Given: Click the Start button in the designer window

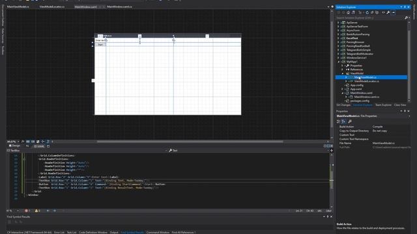Looking at the screenshot, I should tap(100, 45).
